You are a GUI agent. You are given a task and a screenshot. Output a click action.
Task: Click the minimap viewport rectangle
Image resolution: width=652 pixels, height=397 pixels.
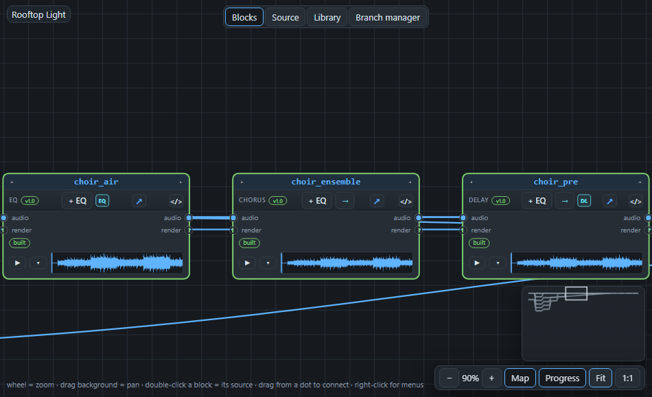pyautogui.click(x=577, y=293)
